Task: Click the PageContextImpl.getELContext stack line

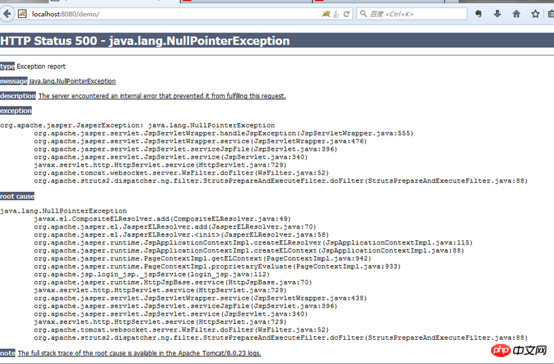Action: coord(202,258)
